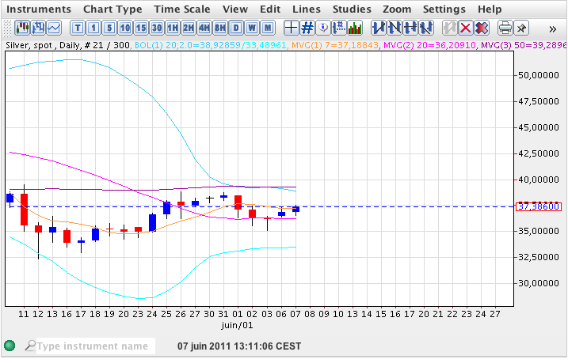Open the Chart Type menu

point(112,9)
